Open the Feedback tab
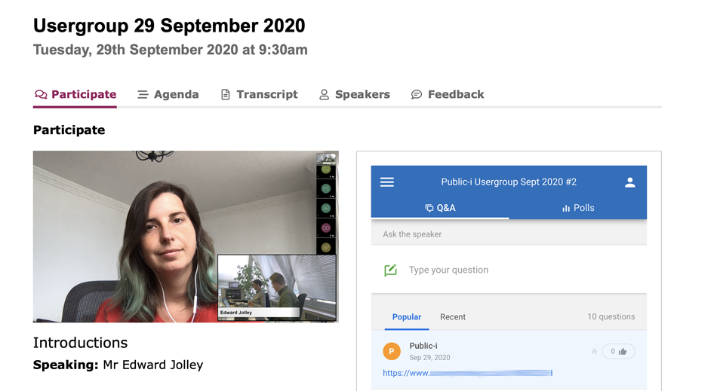Image resolution: width=717 pixels, height=391 pixels. click(x=448, y=94)
